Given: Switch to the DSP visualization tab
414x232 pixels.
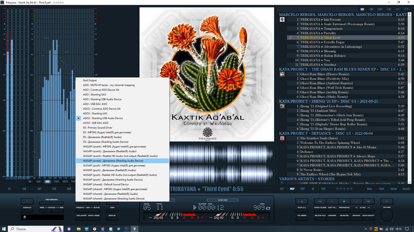Looking at the screenshot, I should (x=39, y=182).
